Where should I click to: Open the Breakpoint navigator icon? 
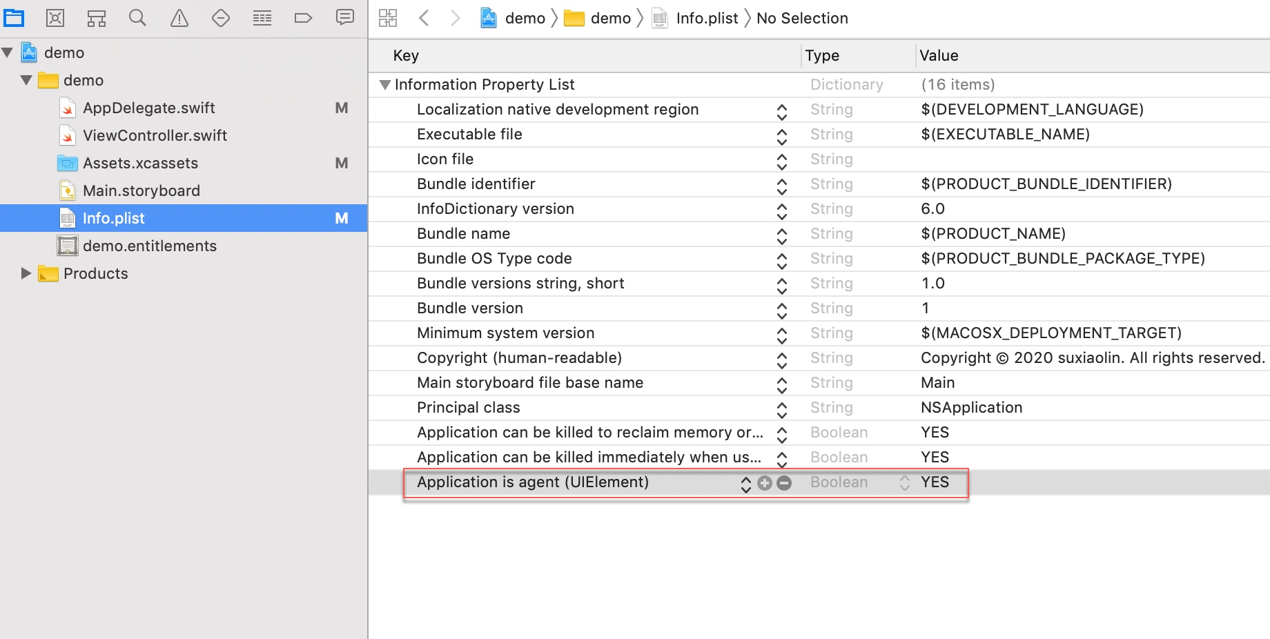coord(304,18)
